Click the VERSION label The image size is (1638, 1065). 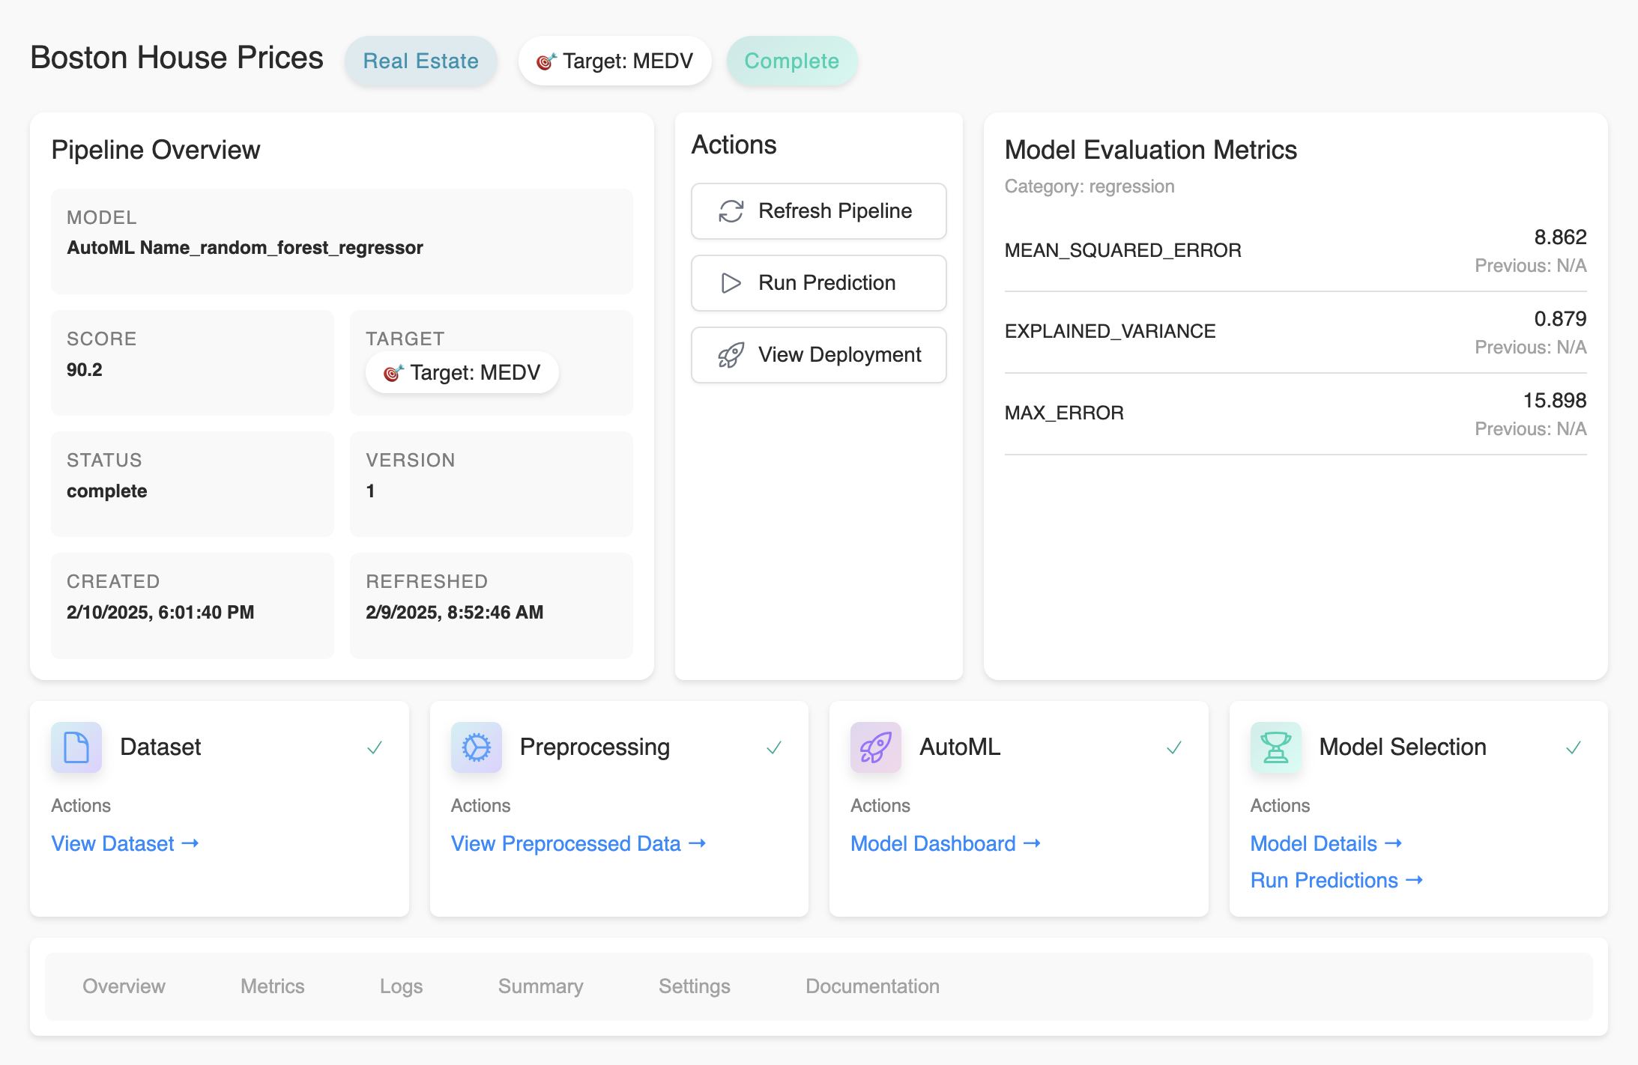point(411,461)
